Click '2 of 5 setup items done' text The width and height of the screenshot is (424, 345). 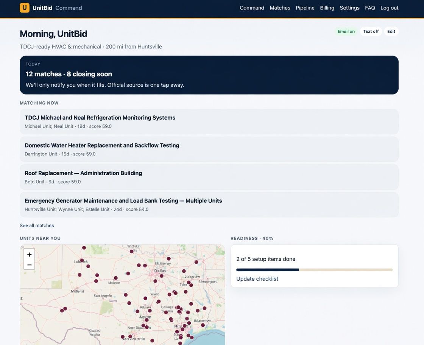tap(266, 259)
